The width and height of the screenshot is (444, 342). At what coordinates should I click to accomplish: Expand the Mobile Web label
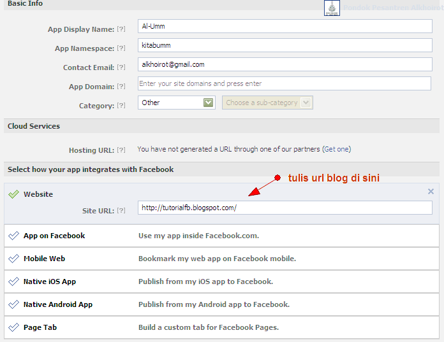pos(44,259)
